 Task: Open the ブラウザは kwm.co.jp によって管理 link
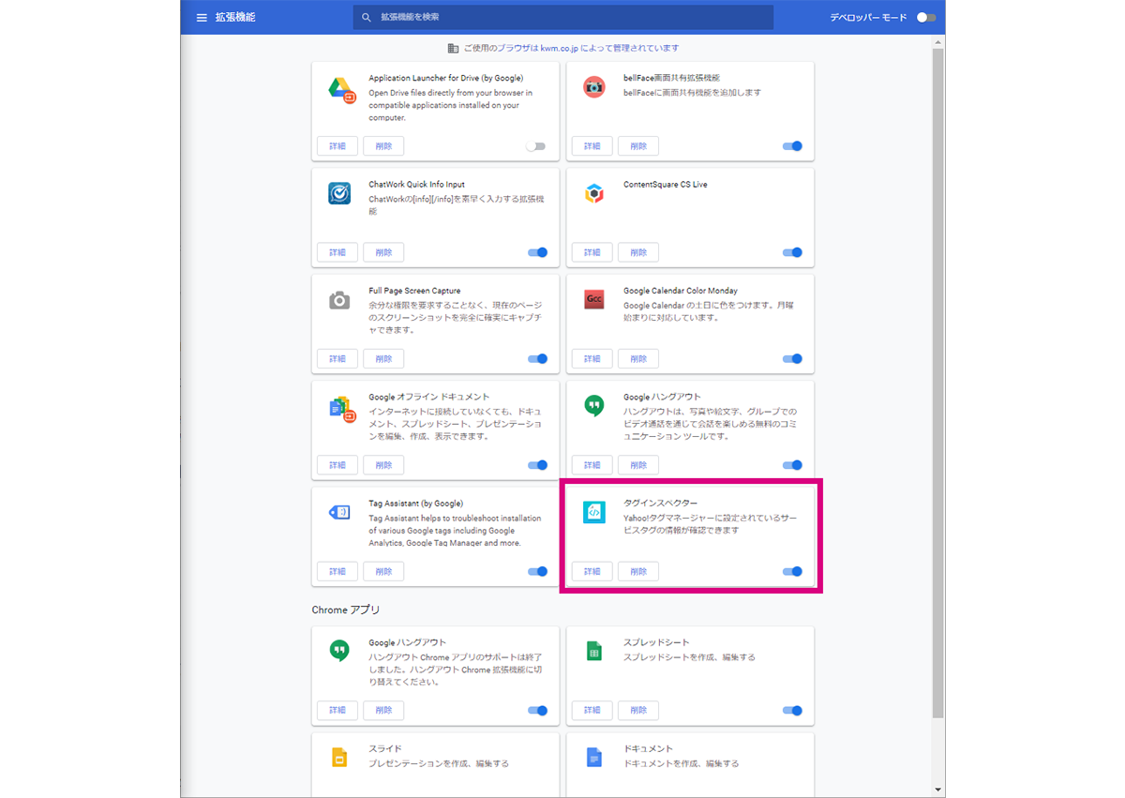(590, 48)
